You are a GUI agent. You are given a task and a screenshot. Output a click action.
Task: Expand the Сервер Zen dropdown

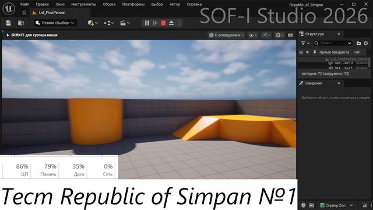pos(351,205)
